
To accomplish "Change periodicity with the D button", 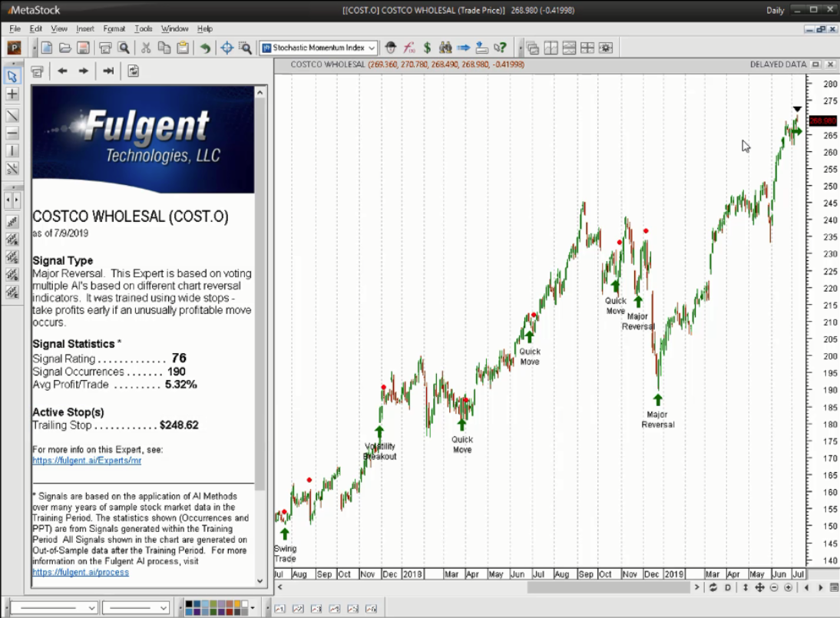I will (727, 587).
